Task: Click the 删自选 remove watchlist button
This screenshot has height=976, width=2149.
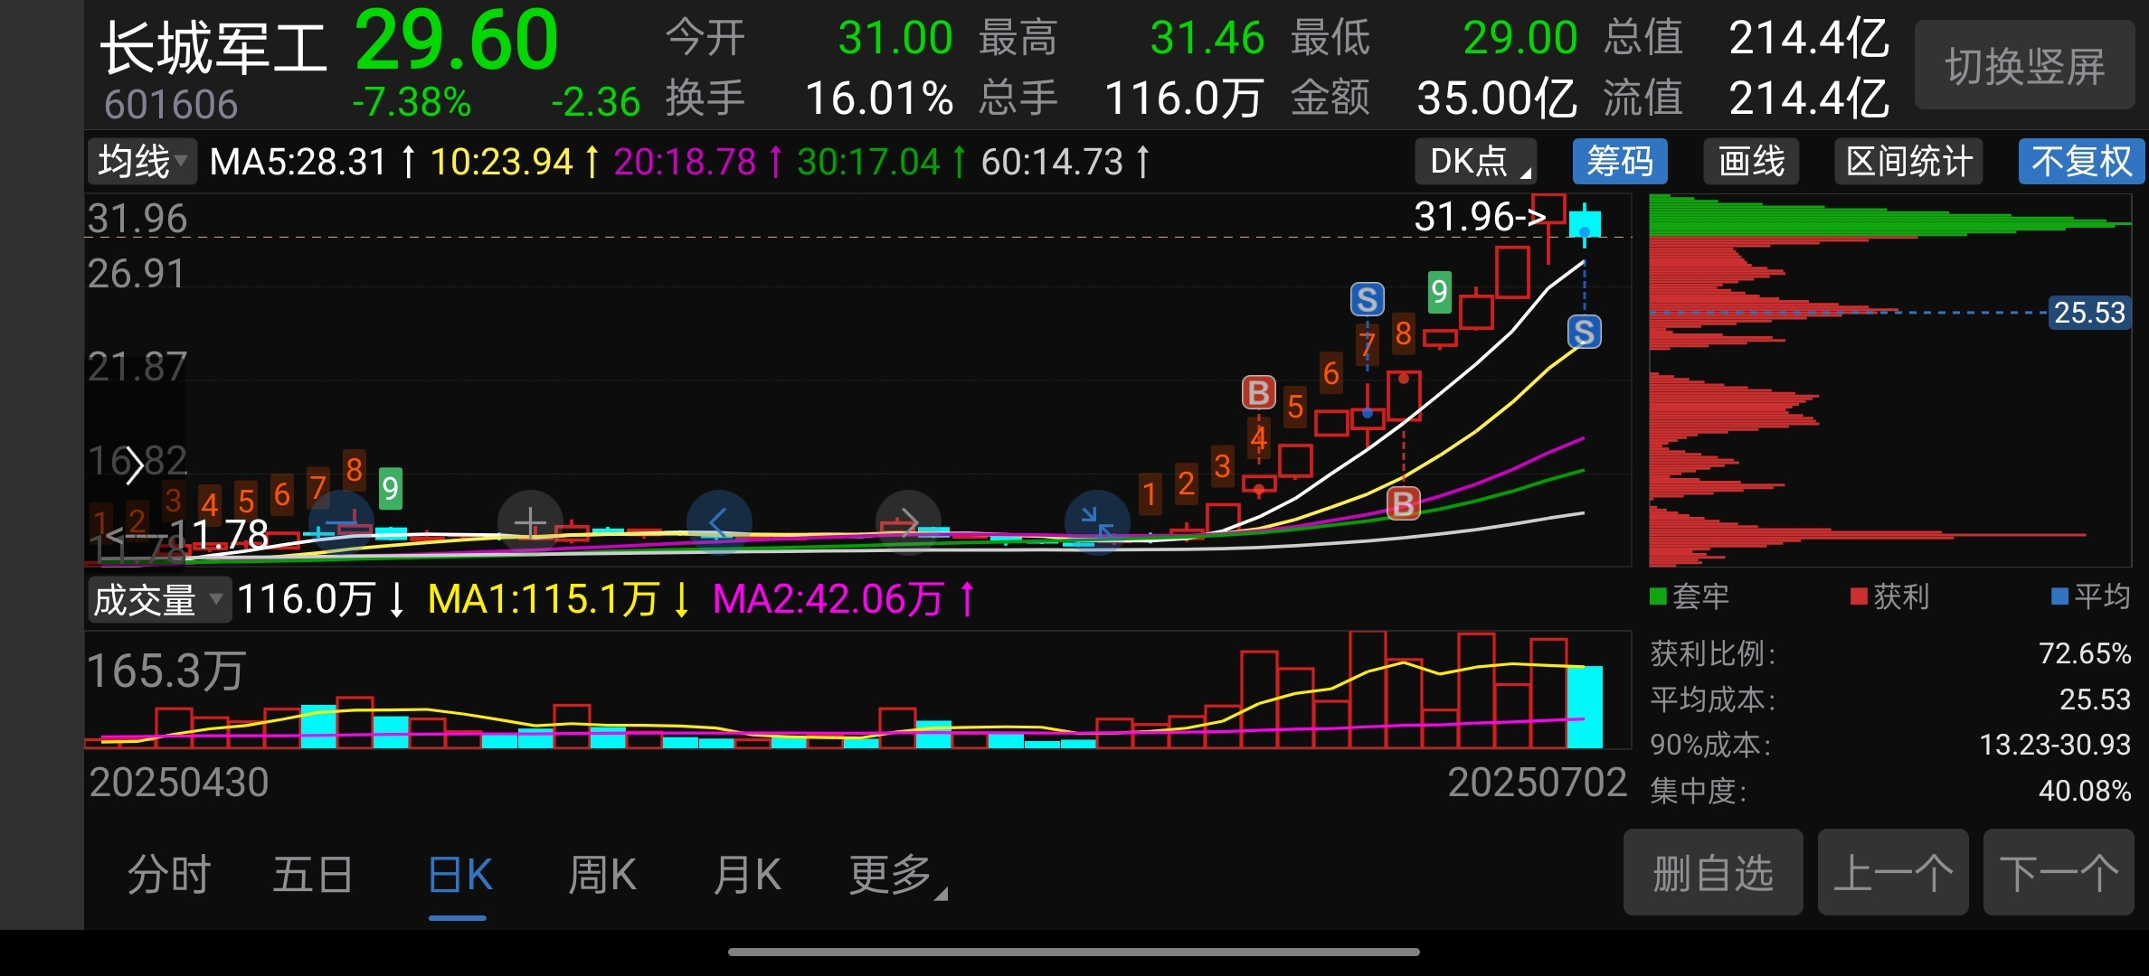Action: (x=1713, y=873)
